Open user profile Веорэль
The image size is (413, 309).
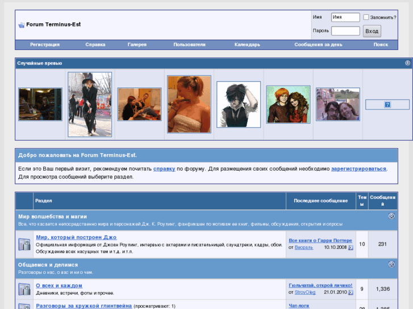click(x=304, y=247)
